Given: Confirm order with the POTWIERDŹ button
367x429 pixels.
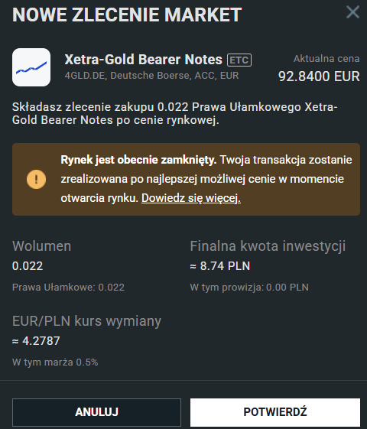Looking at the screenshot, I should [275, 412].
